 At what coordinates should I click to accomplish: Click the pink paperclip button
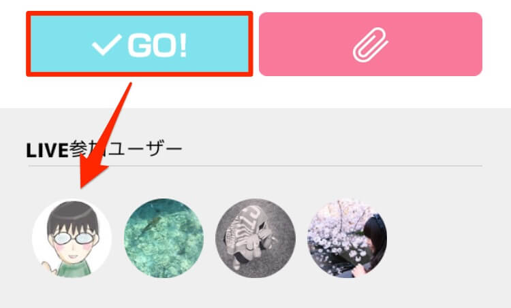click(371, 44)
